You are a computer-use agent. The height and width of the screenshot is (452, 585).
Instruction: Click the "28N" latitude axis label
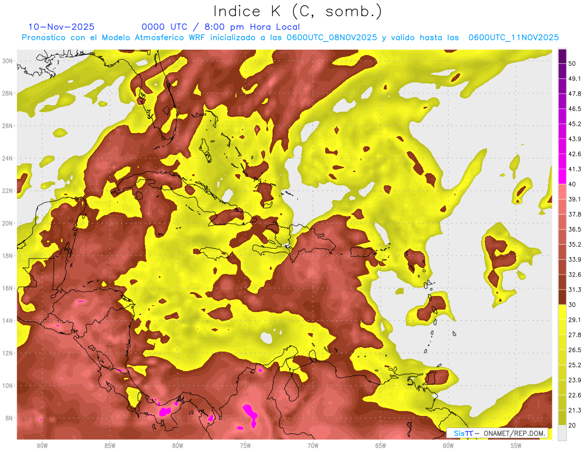[7, 94]
